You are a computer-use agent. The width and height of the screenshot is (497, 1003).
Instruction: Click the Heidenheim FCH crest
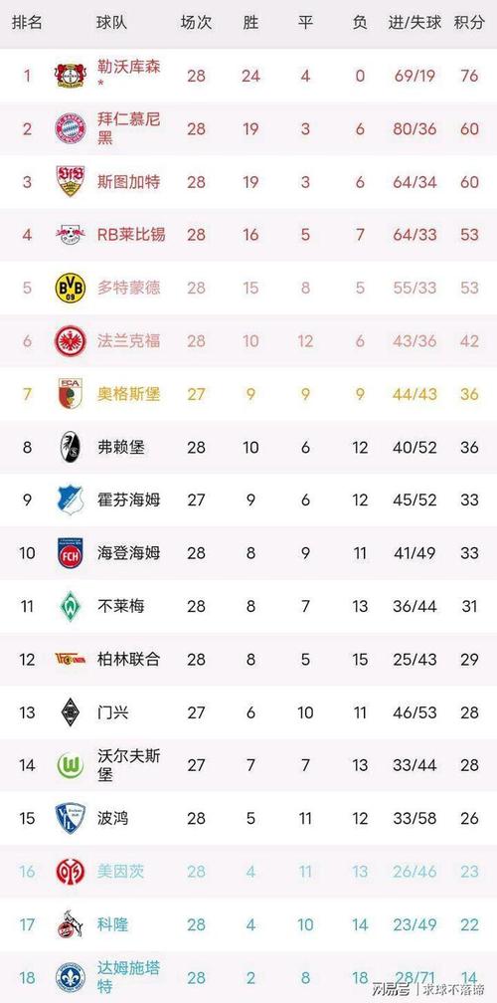(71, 552)
